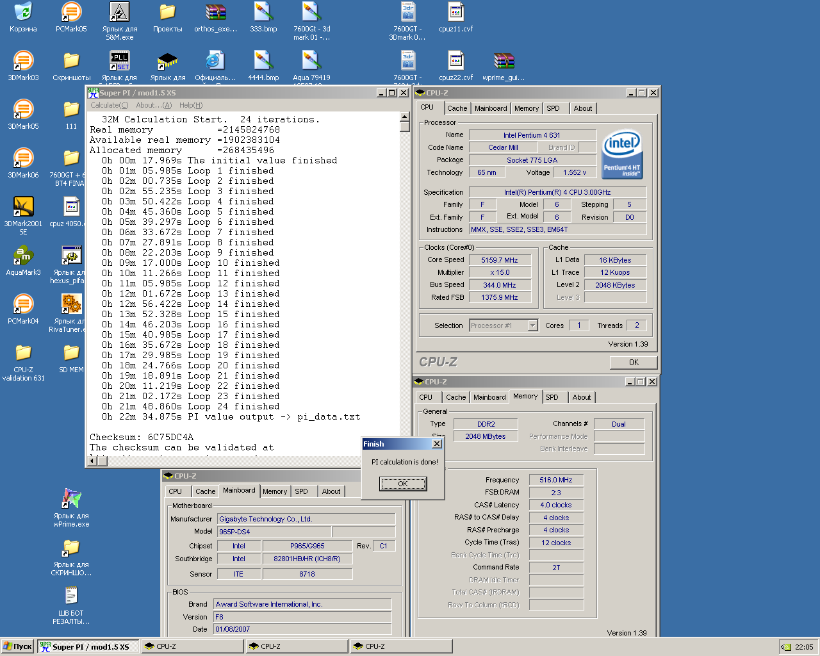The height and width of the screenshot is (656, 820).
Task: Click the Intel Pentium 4 631 name field
Action: (532, 135)
